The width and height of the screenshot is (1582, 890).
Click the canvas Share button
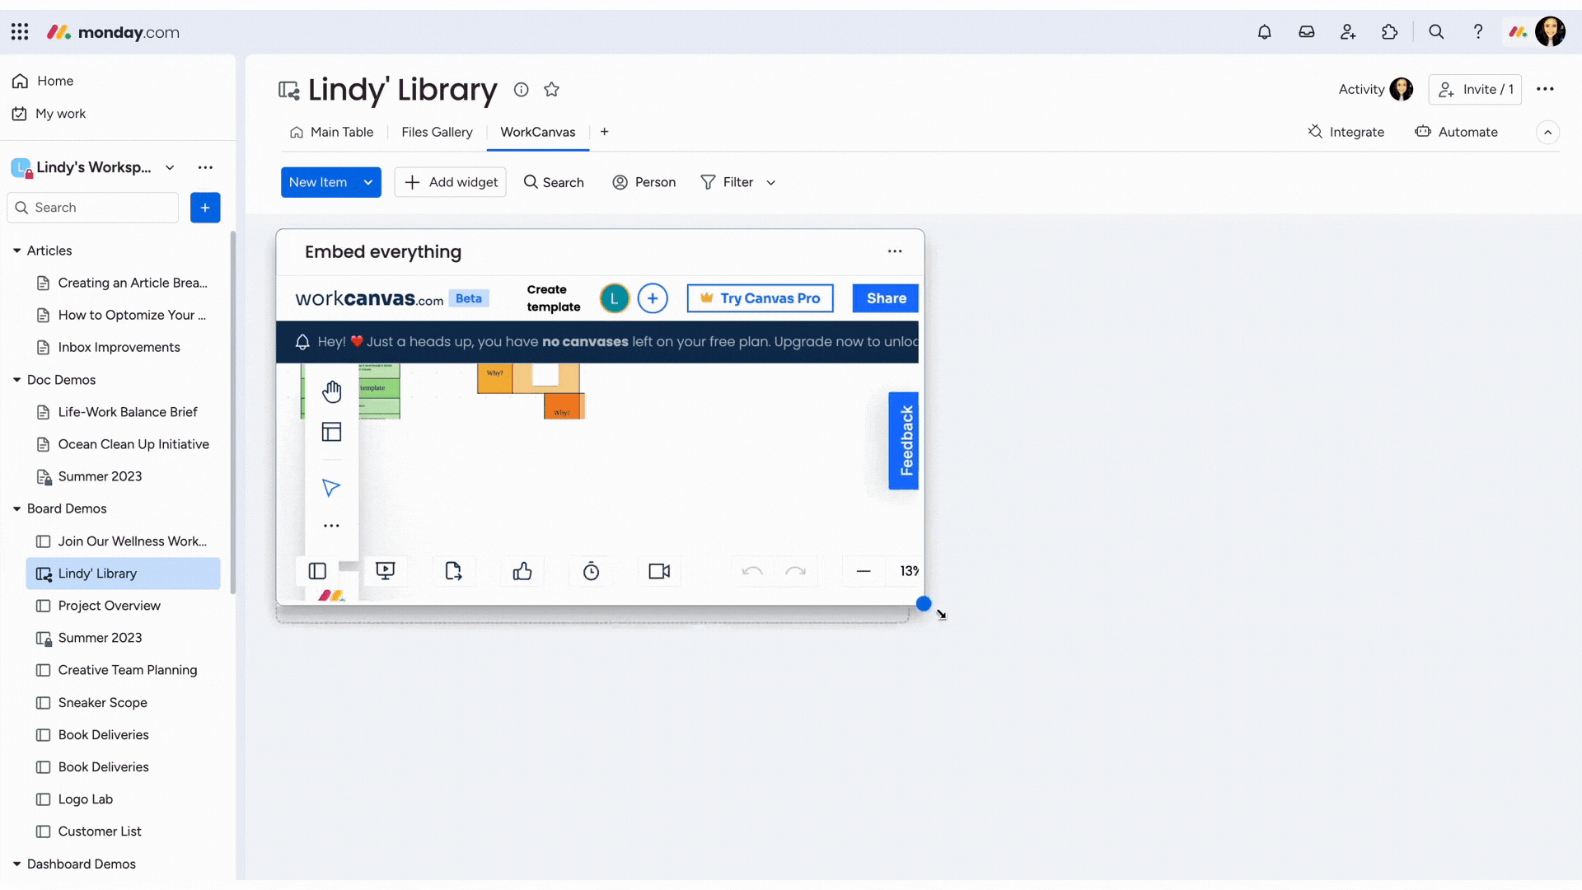tap(886, 298)
